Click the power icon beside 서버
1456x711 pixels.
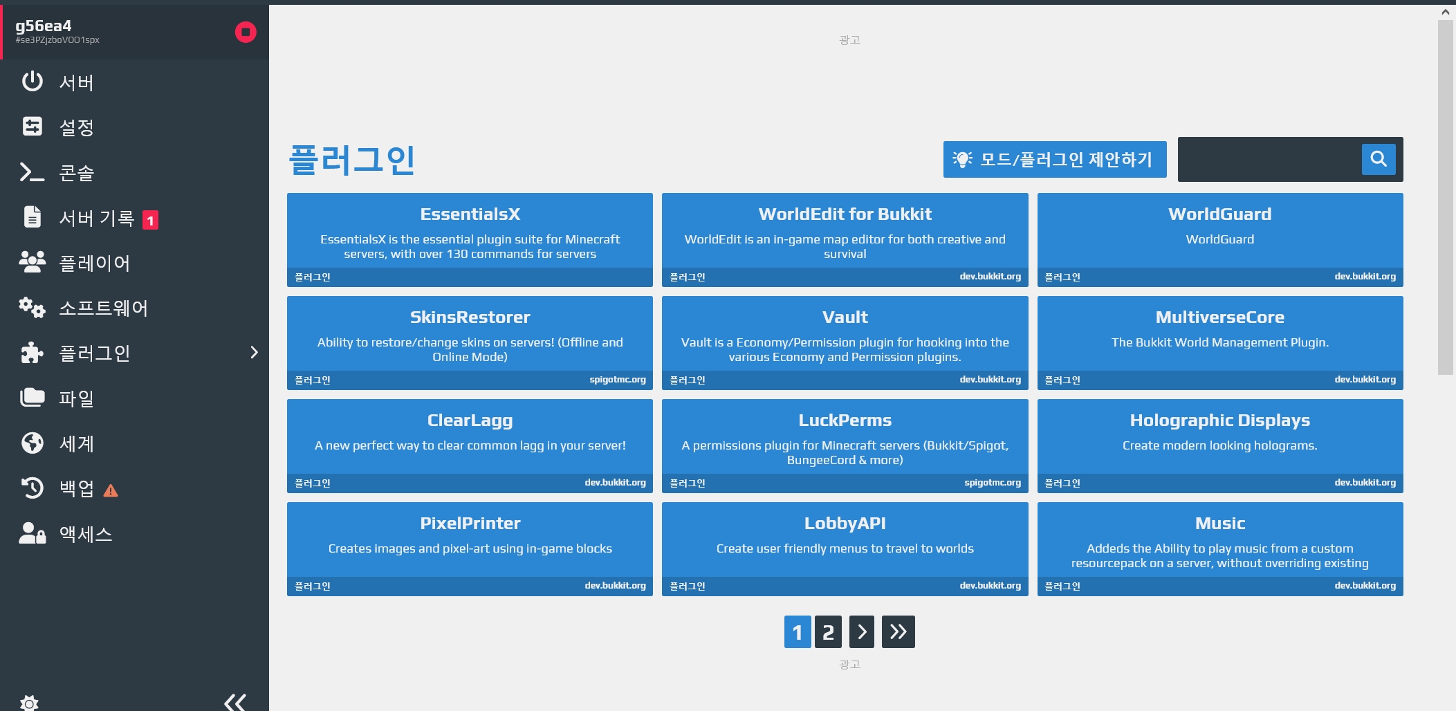pyautogui.click(x=32, y=81)
